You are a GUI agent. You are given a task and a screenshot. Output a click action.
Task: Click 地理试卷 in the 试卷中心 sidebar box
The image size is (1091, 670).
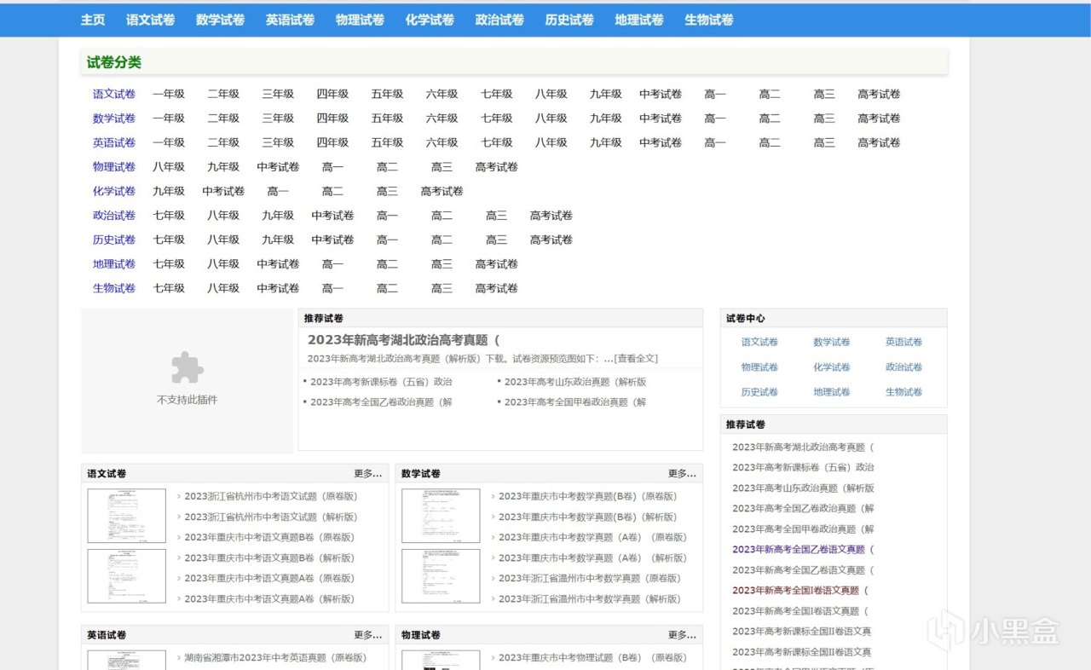832,392
